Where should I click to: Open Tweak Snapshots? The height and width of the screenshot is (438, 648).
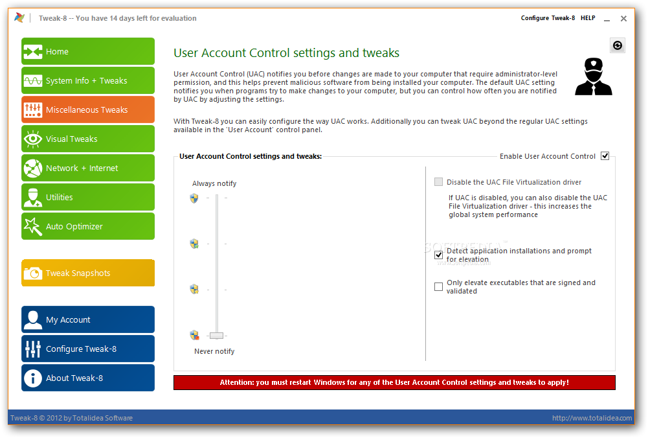pyautogui.click(x=88, y=273)
